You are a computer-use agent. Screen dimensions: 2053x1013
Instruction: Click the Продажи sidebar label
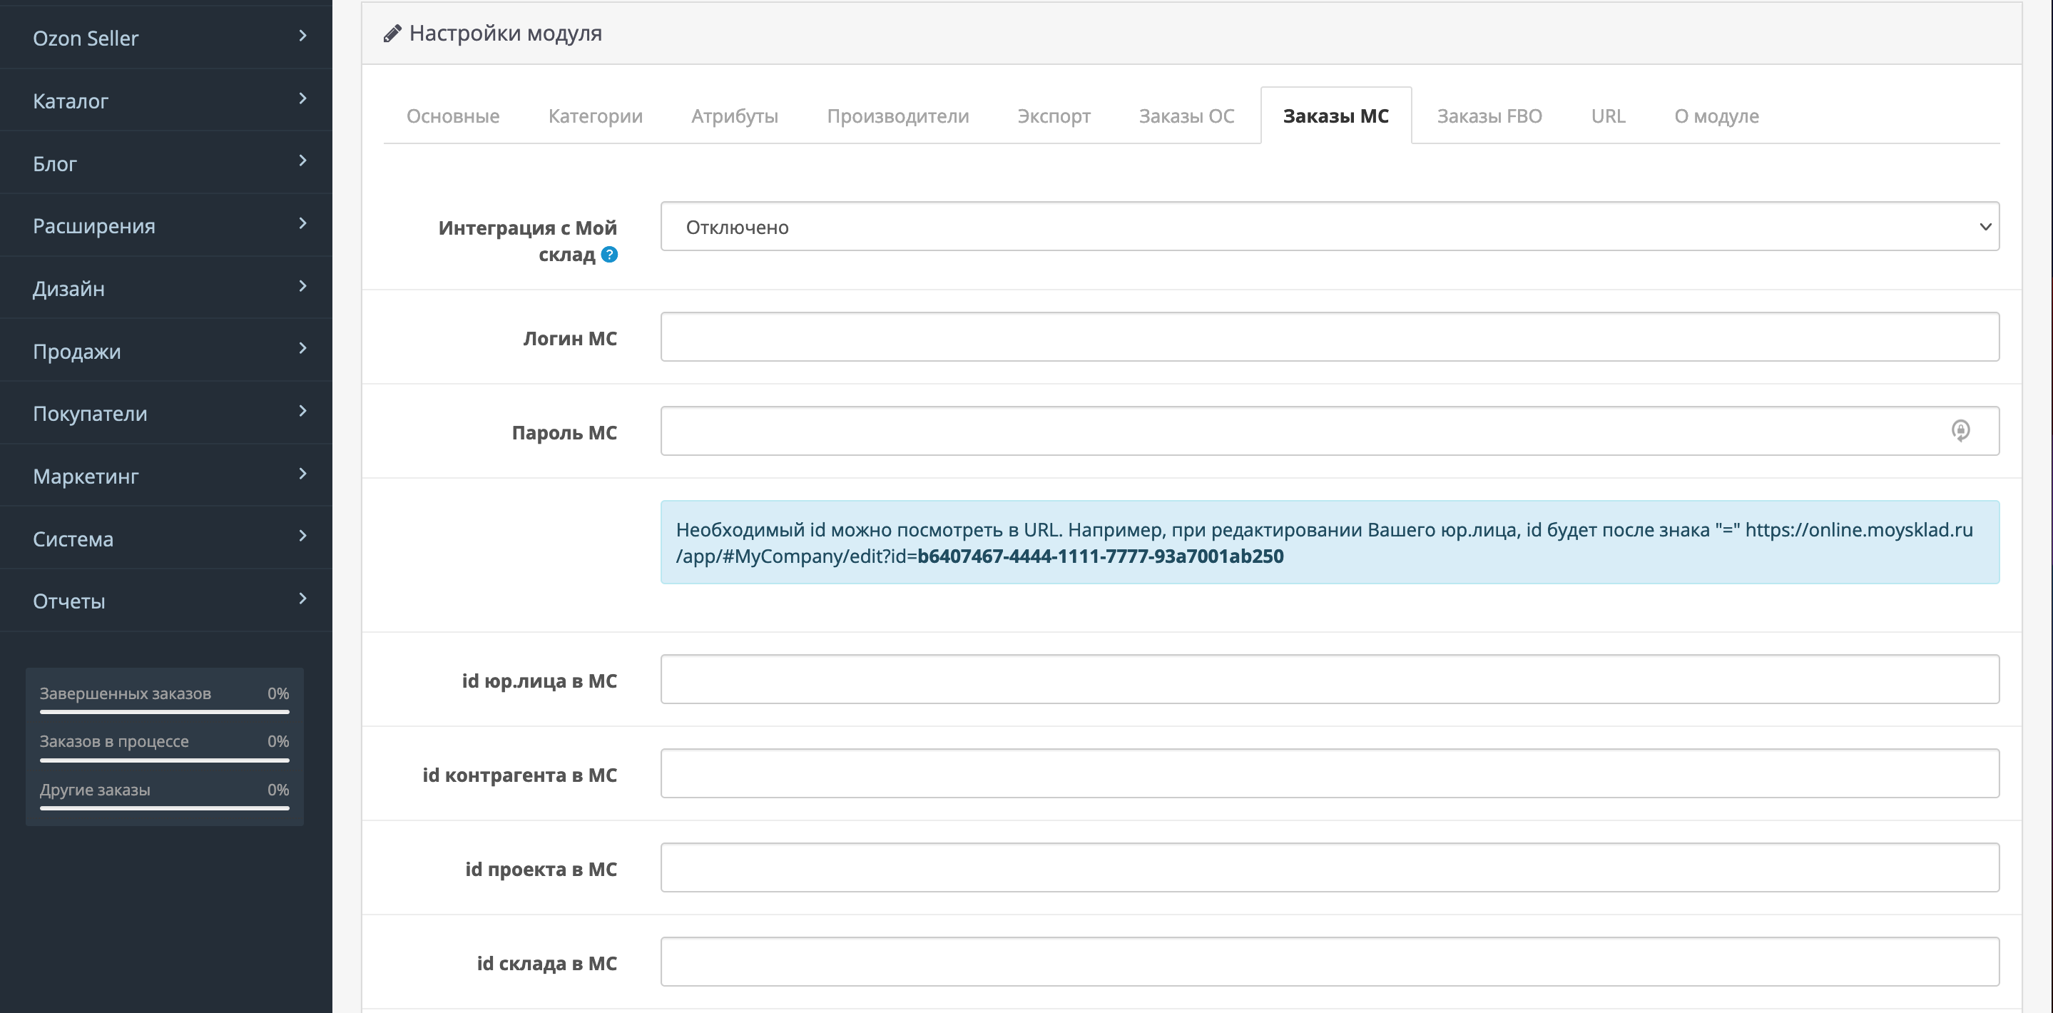coord(76,352)
